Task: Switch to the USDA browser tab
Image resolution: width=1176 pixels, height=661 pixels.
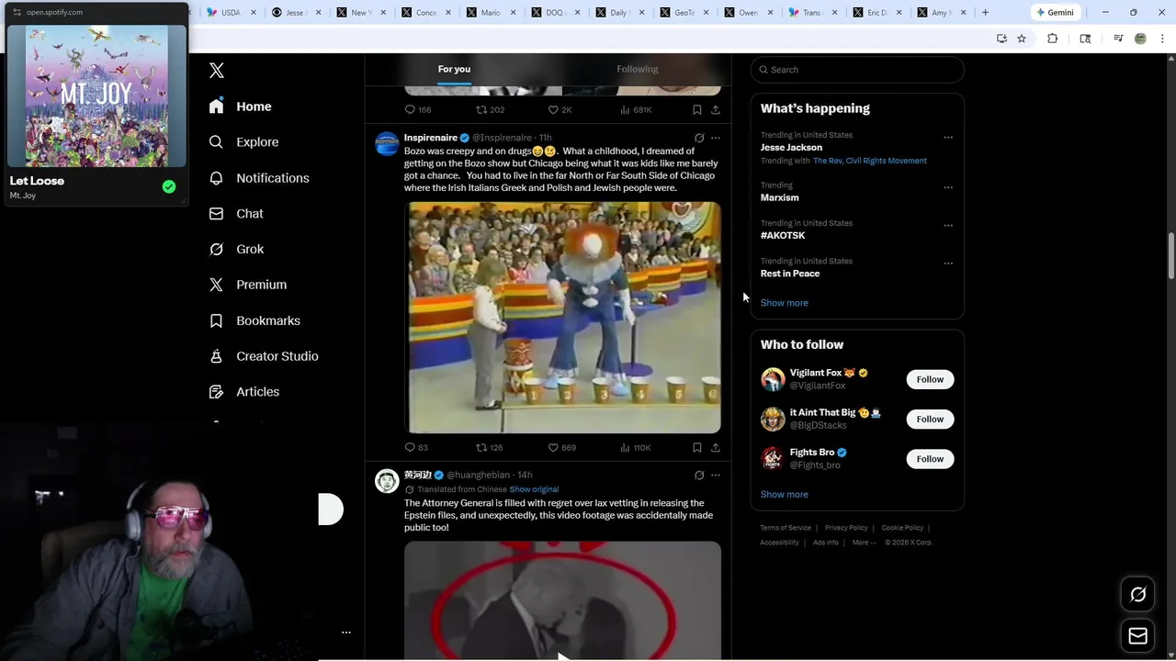Action: (x=231, y=13)
